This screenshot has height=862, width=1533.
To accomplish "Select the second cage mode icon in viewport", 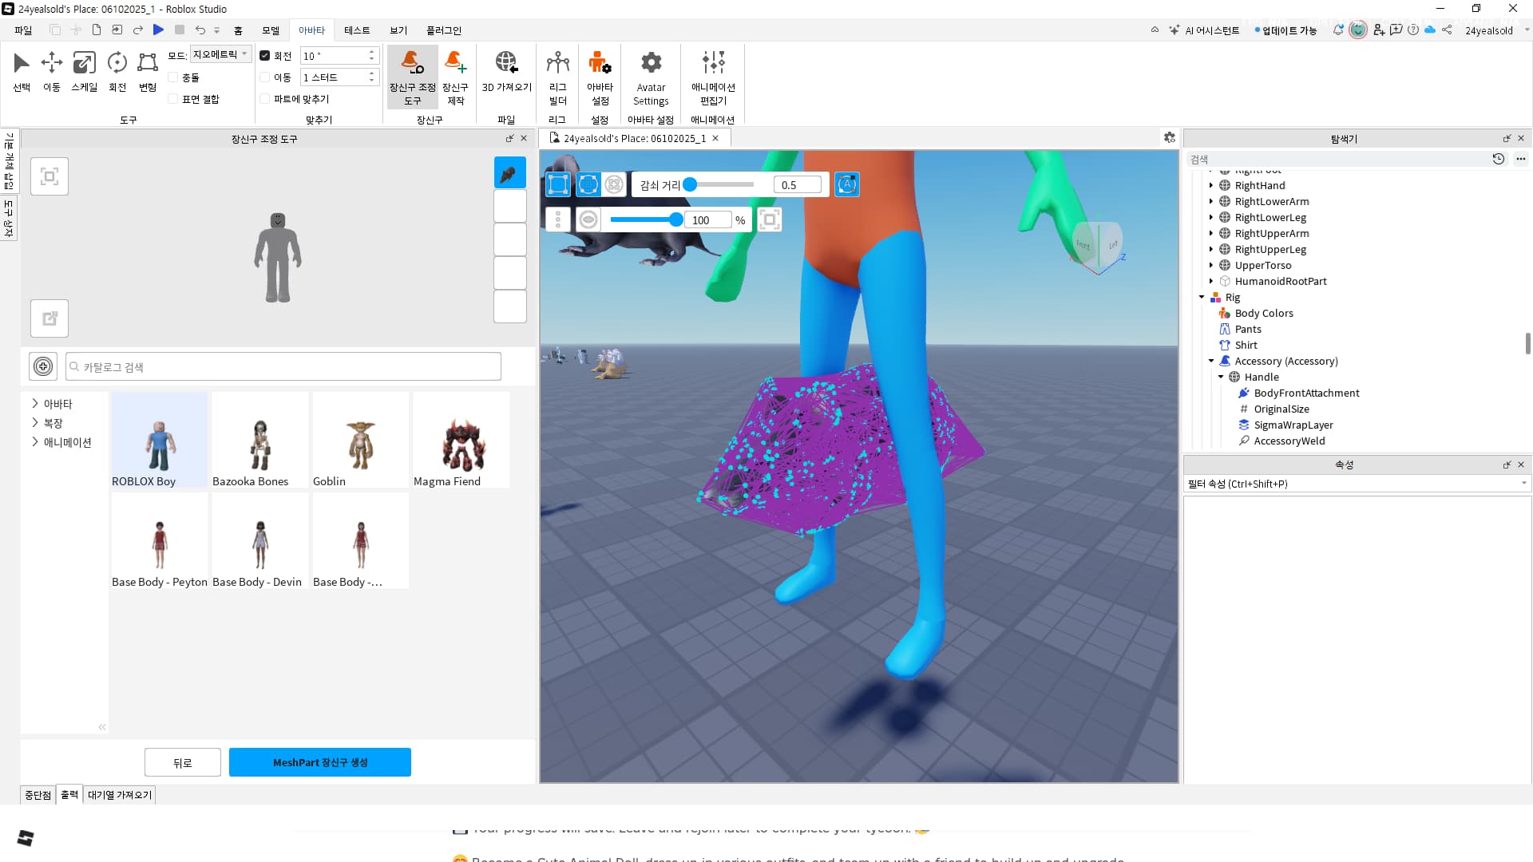I will 588,184.
